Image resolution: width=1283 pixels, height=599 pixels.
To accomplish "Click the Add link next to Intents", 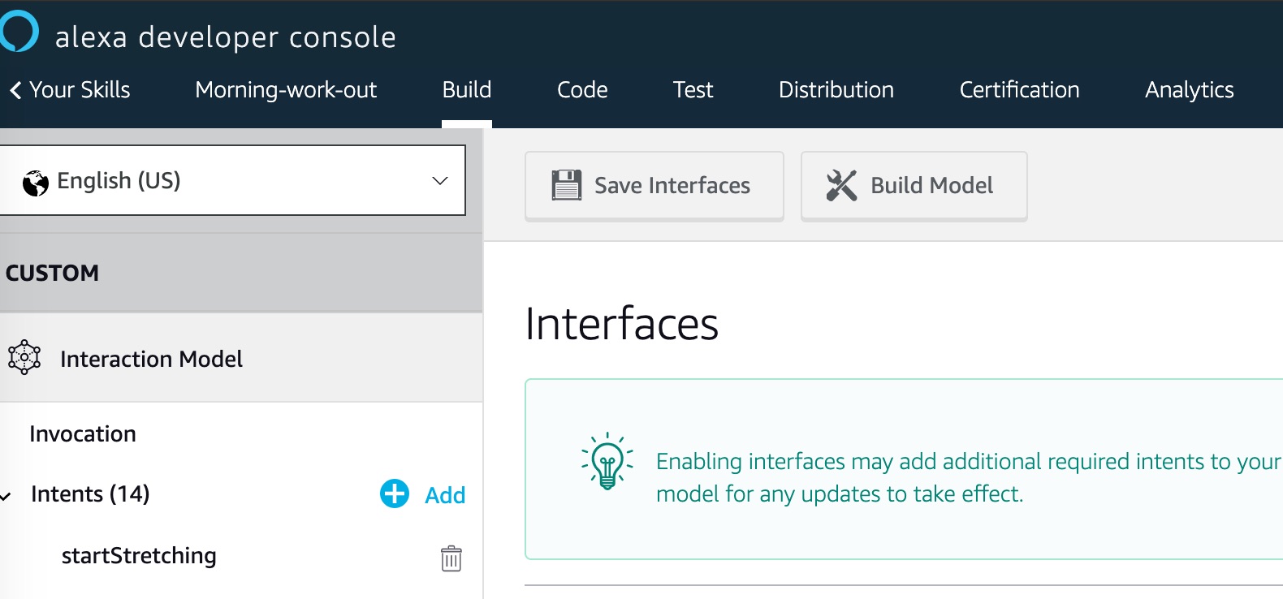I will (x=445, y=495).
